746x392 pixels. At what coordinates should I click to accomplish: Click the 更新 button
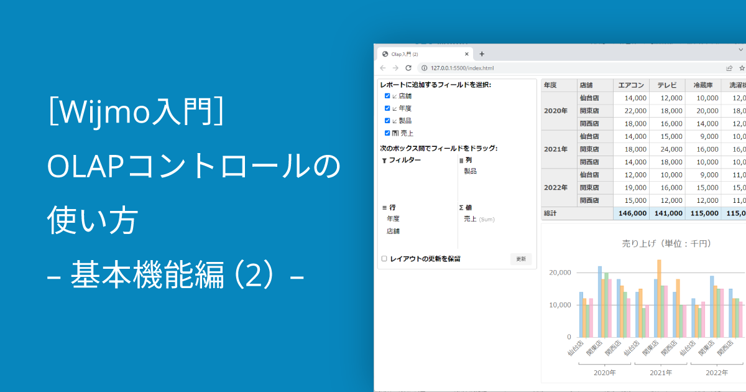click(521, 259)
